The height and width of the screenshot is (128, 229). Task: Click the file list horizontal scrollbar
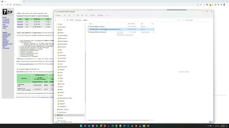tap(118, 120)
